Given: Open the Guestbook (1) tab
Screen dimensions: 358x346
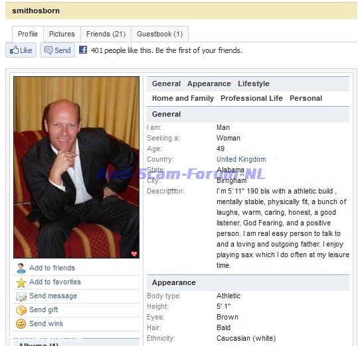Looking at the screenshot, I should pyautogui.click(x=160, y=34).
